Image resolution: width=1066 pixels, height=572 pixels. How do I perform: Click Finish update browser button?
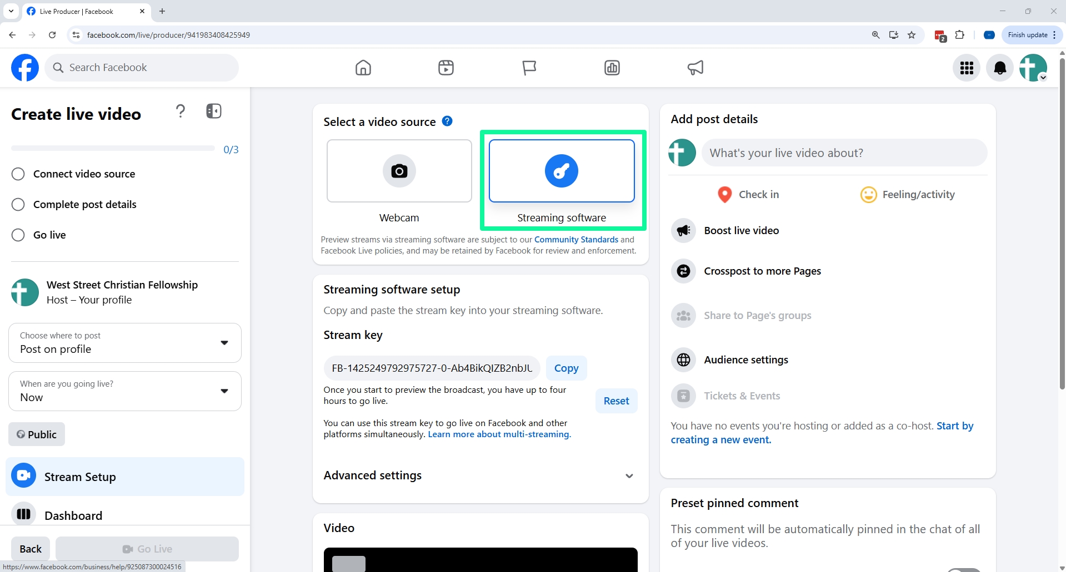click(1032, 35)
